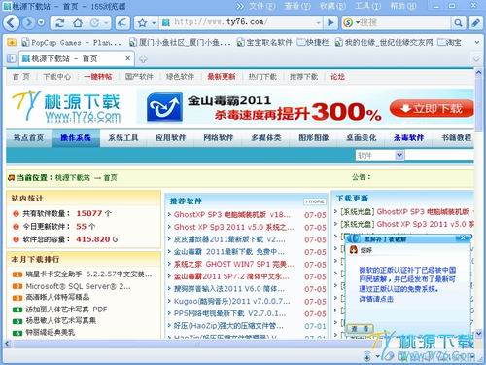Click the red 立即下载 banner button
Screen dimensions: 486x365
coord(432,108)
